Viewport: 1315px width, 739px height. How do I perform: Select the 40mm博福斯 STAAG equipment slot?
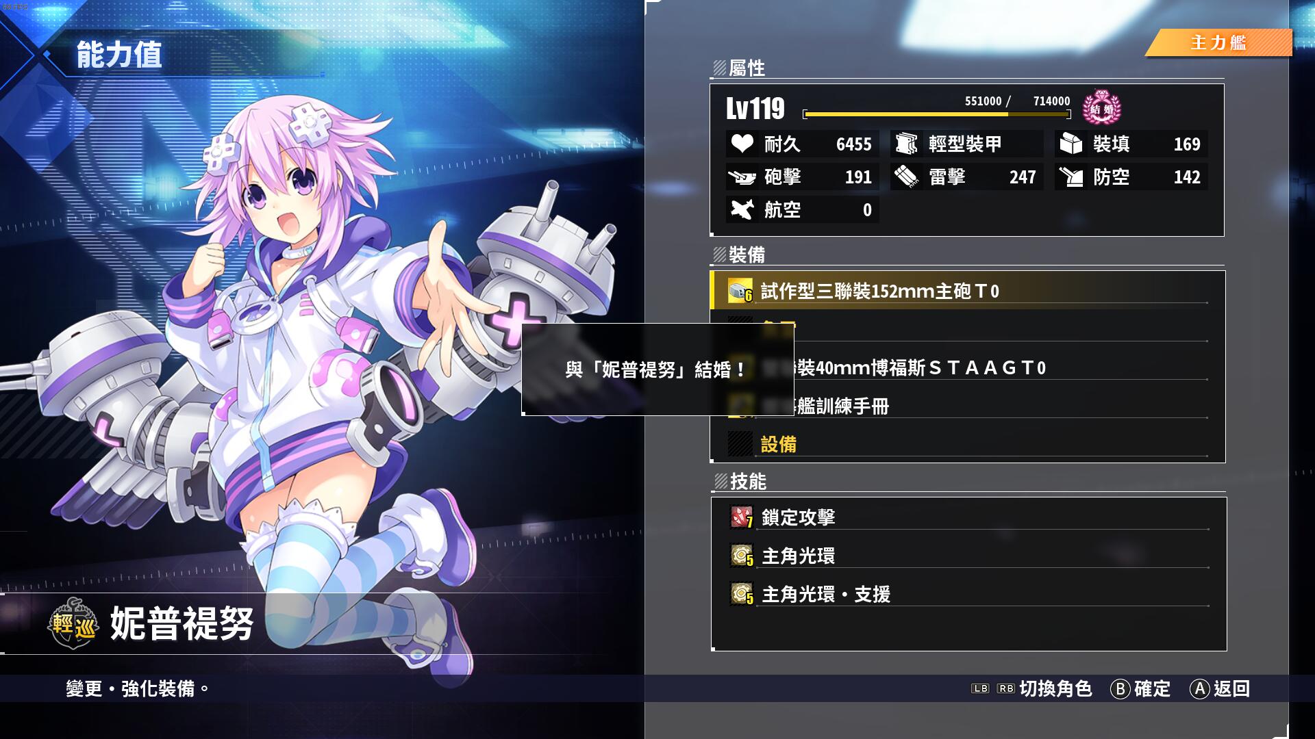coord(967,367)
